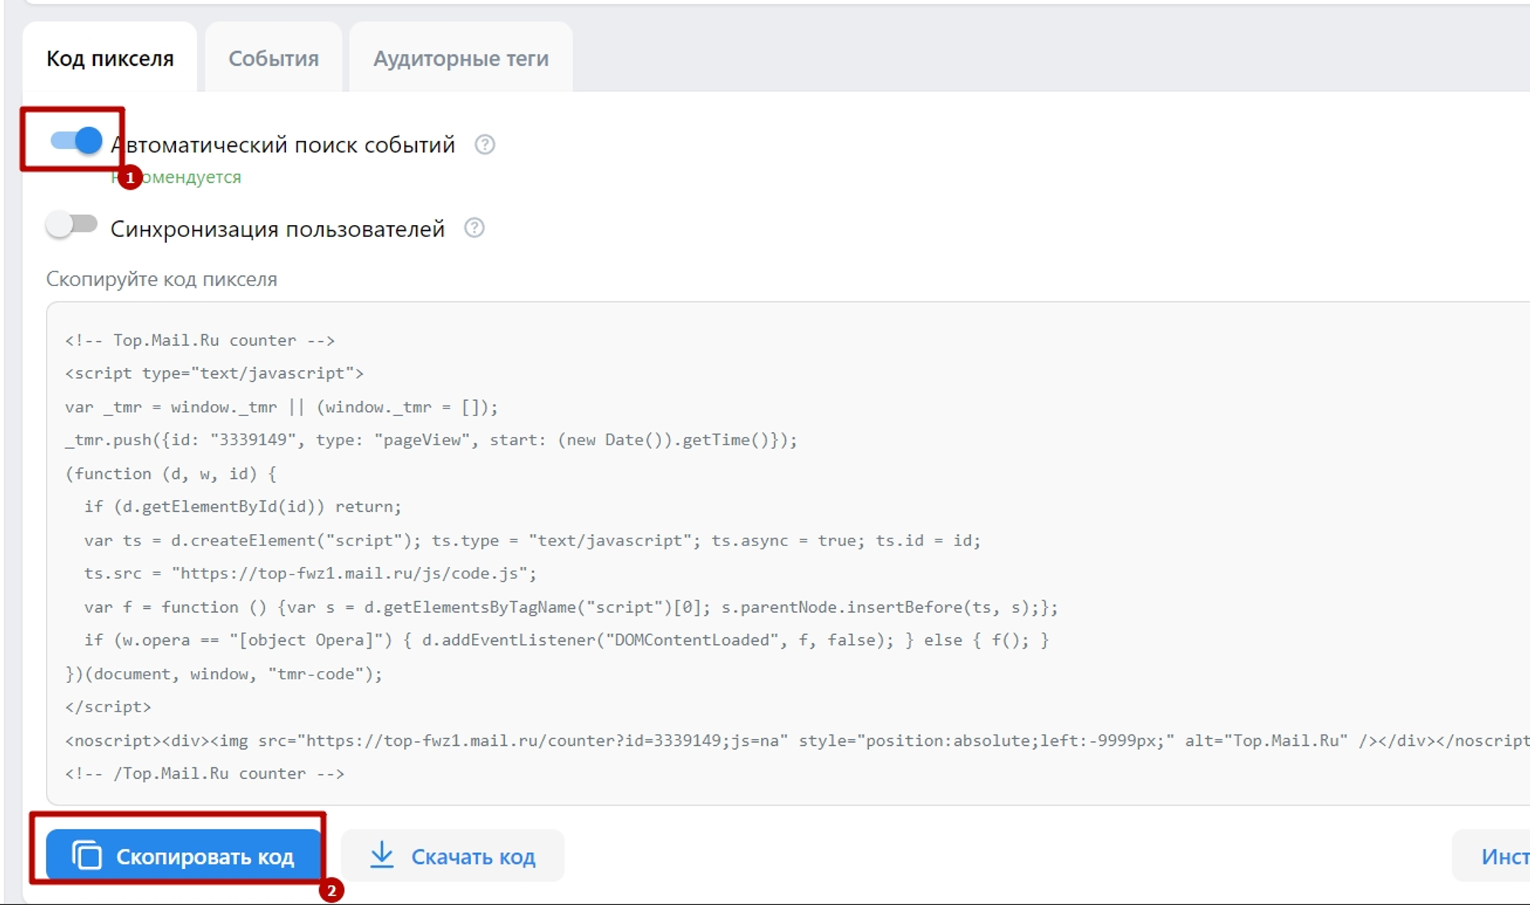The height and width of the screenshot is (905, 1530).
Task: Open help for Автоматический поиск событий
Action: pos(484,145)
